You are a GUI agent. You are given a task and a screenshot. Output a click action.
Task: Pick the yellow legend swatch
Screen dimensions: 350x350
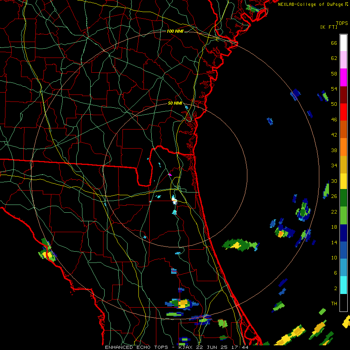[x=343, y=181]
